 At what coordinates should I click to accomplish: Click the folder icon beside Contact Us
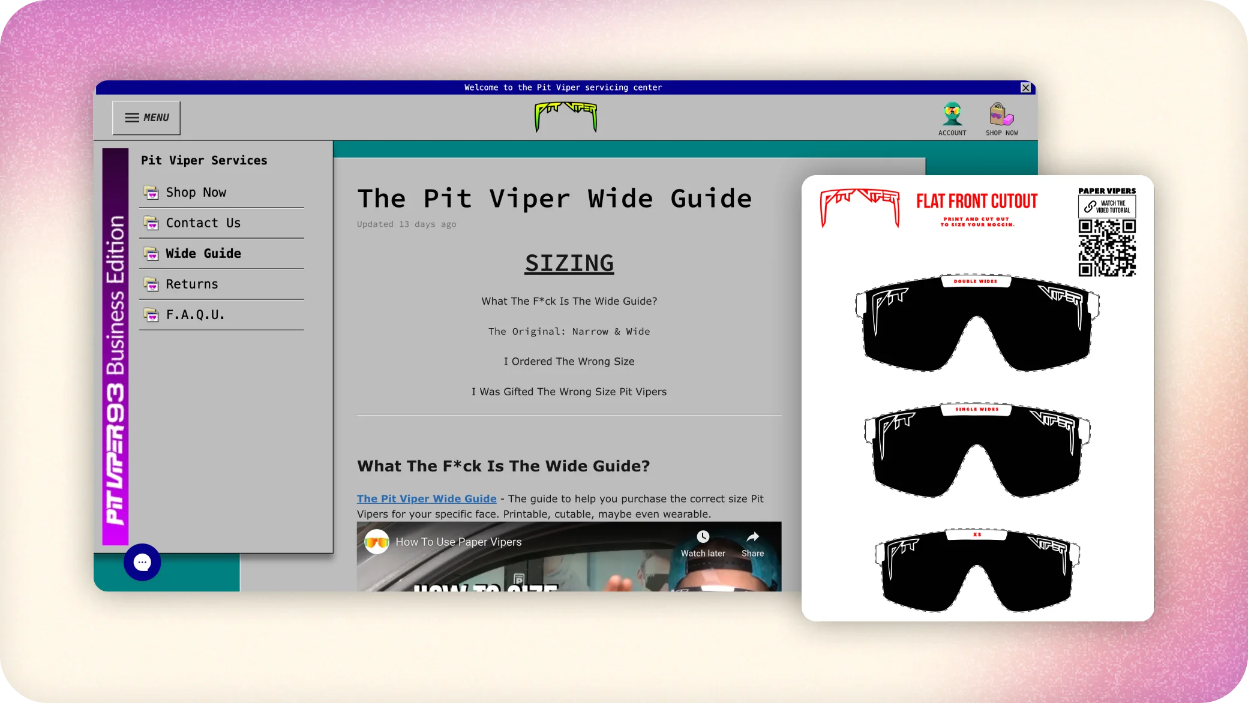pyautogui.click(x=151, y=223)
